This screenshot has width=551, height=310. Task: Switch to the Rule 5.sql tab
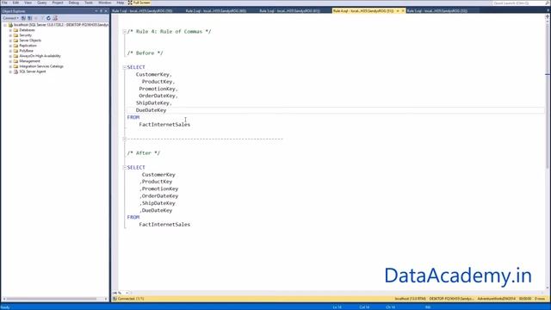[436, 11]
